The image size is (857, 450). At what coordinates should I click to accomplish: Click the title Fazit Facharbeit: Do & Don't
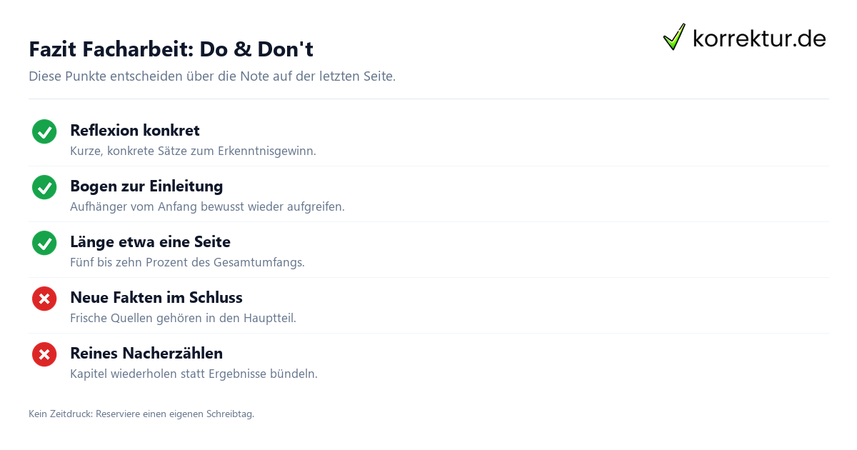171,49
